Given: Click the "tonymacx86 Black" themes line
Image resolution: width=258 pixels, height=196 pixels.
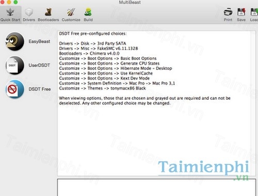Looking at the screenshot, I should [103, 88].
